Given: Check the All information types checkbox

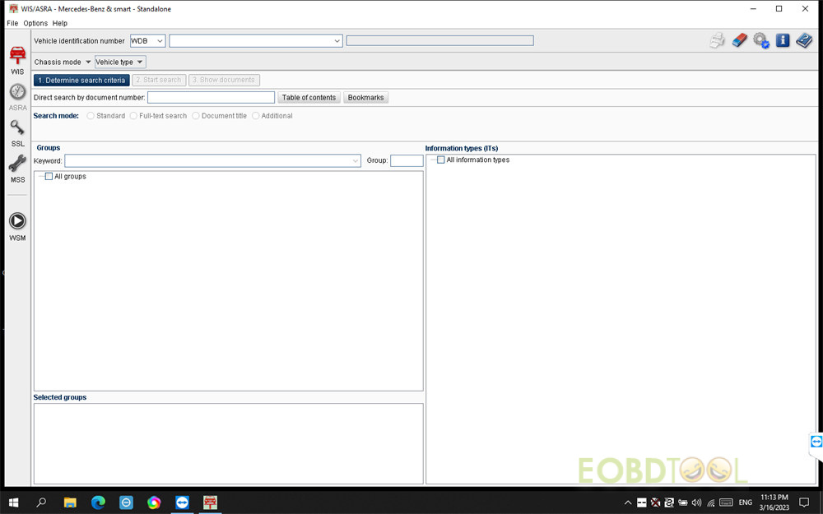Looking at the screenshot, I should point(441,160).
